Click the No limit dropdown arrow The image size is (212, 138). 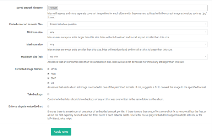pyautogui.click(x=206, y=57)
